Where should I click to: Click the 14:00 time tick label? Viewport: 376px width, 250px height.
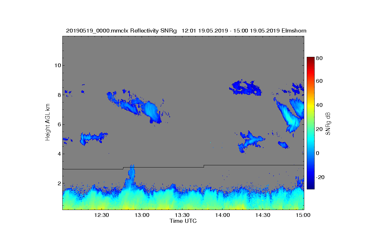tap(222, 215)
